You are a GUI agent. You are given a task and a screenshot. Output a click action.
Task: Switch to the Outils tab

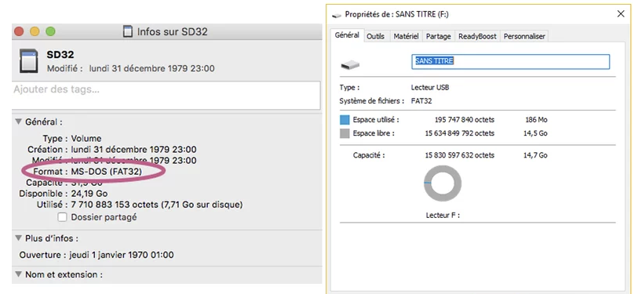(375, 36)
